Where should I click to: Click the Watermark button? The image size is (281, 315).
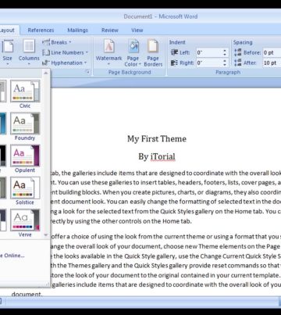[x=108, y=53]
